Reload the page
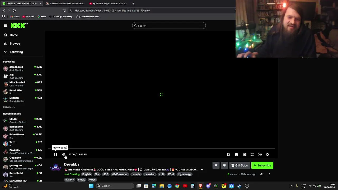Image resolution: width=338 pixels, height=190 pixels. tap(14, 11)
